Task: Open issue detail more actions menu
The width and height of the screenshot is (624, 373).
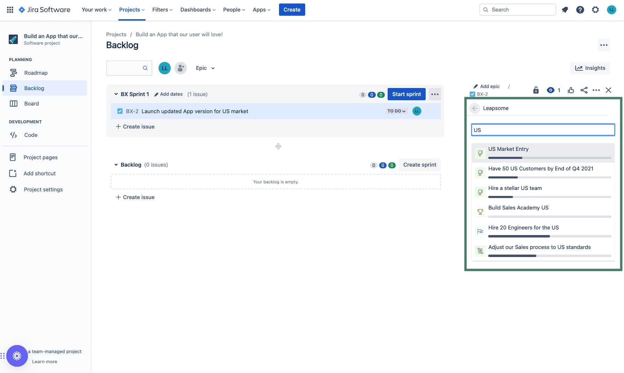Action: click(x=596, y=90)
